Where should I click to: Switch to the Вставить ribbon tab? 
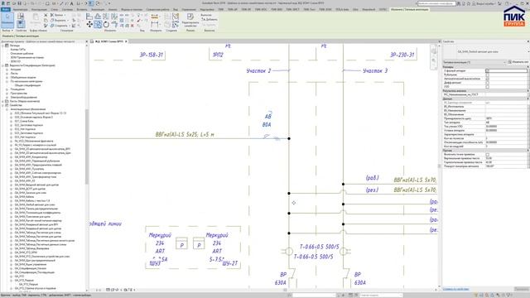[81, 9]
